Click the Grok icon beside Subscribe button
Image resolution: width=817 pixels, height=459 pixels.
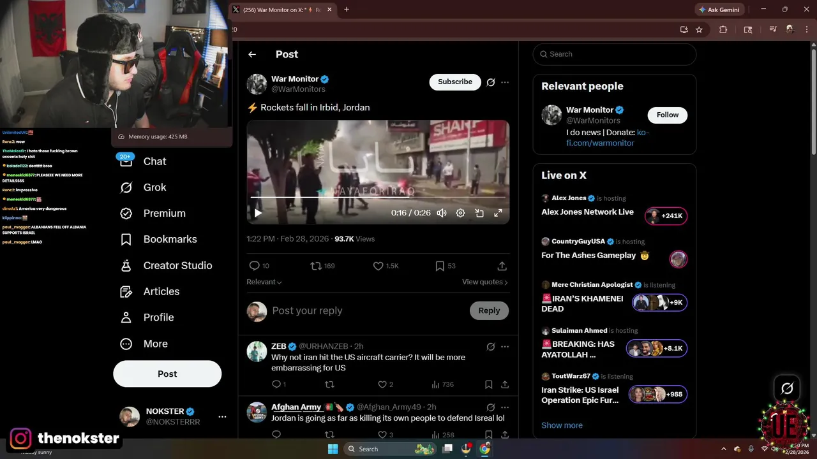(x=491, y=82)
